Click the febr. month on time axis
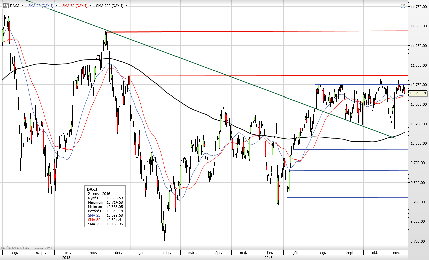429x260 pixels. pos(167,253)
